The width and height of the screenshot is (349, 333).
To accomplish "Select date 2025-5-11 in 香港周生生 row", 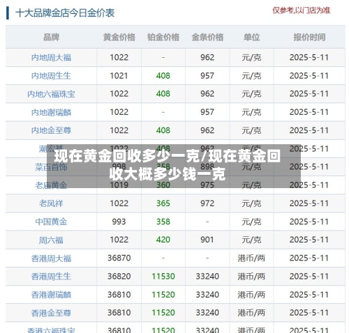I will click(x=309, y=276).
